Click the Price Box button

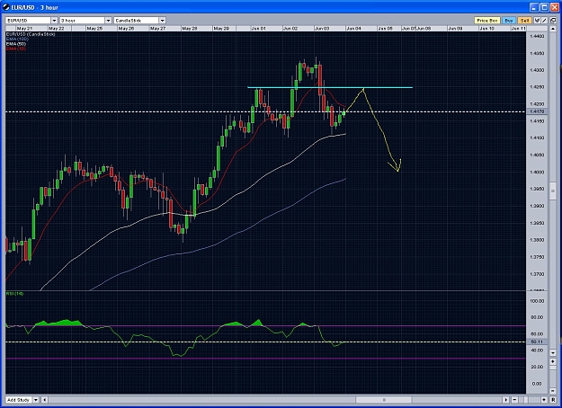[x=487, y=21]
